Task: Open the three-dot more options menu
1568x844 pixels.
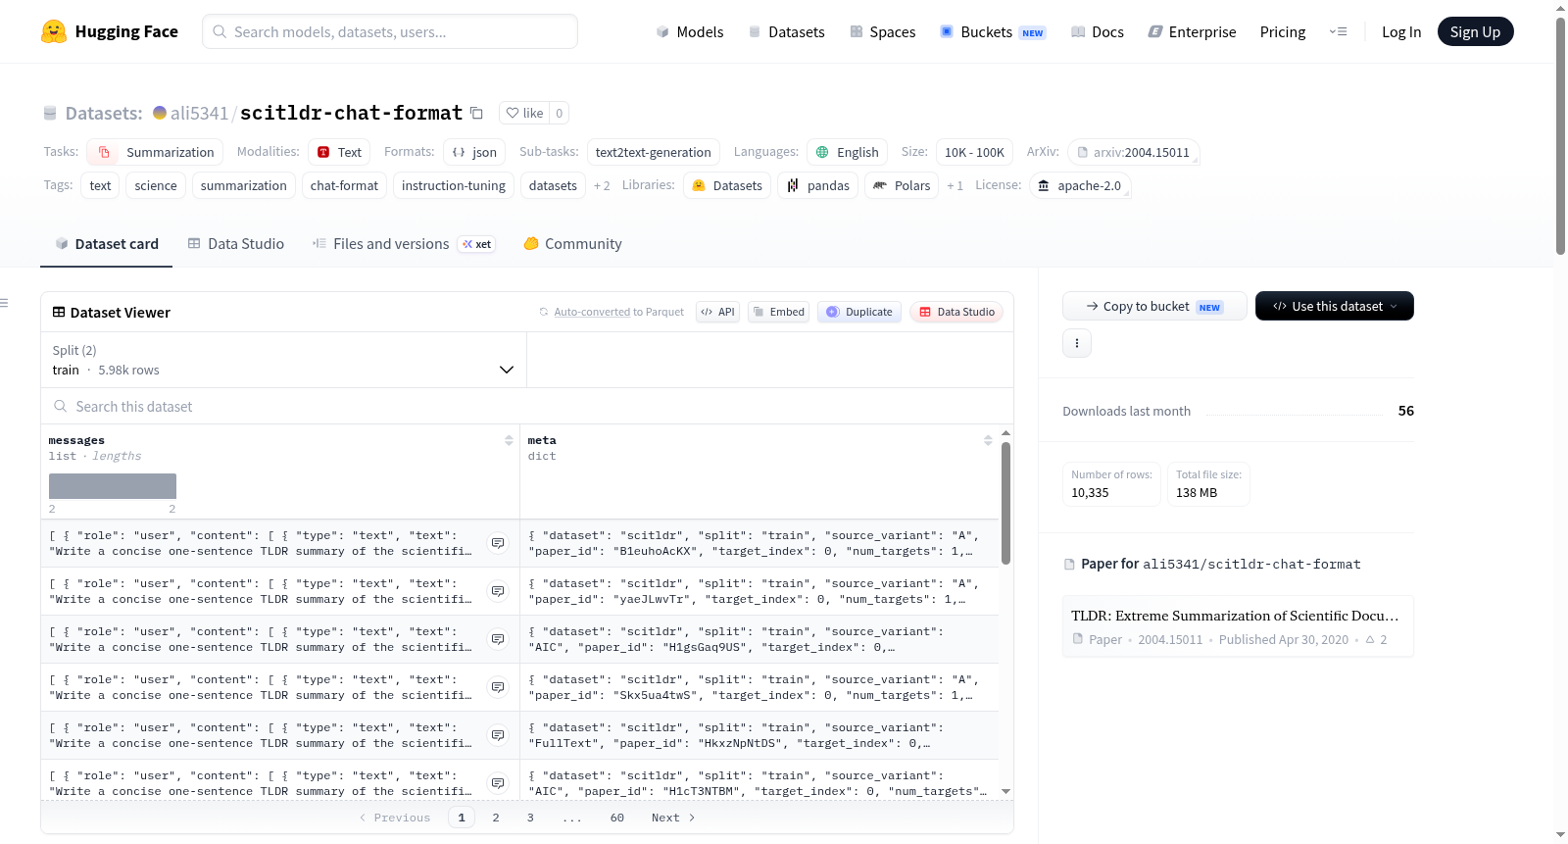Action: (x=1077, y=343)
